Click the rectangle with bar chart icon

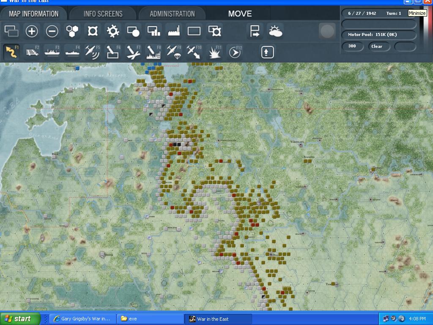point(153,31)
